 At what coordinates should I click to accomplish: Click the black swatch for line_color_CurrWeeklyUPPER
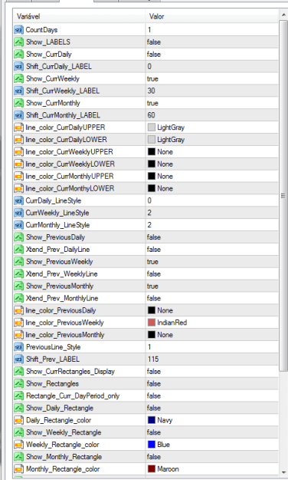coord(152,151)
